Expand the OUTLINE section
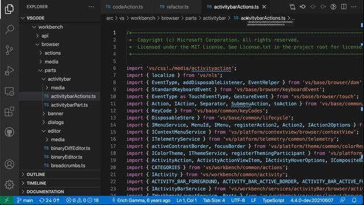The image size is (364, 205). tap(60, 174)
